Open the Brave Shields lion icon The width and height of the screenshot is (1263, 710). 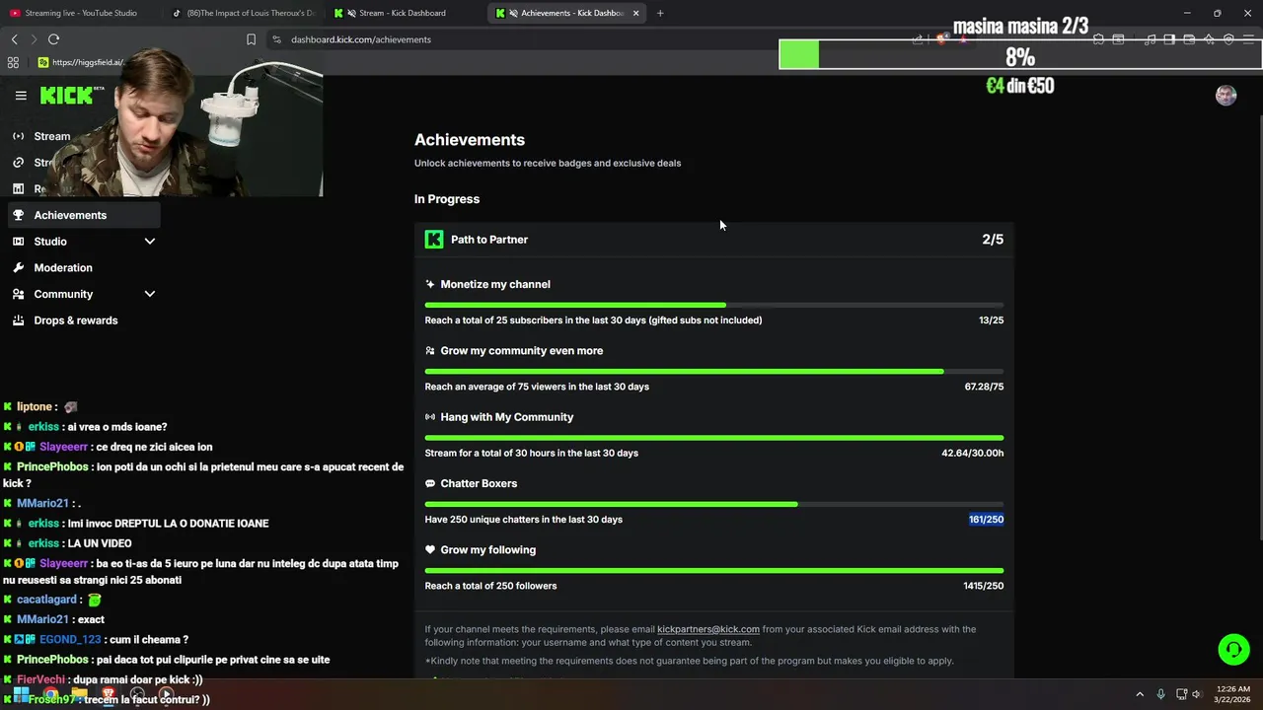coord(941,39)
